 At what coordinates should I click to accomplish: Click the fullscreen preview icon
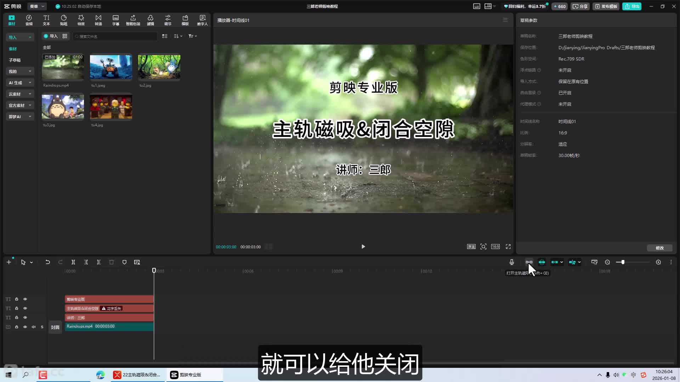click(508, 247)
